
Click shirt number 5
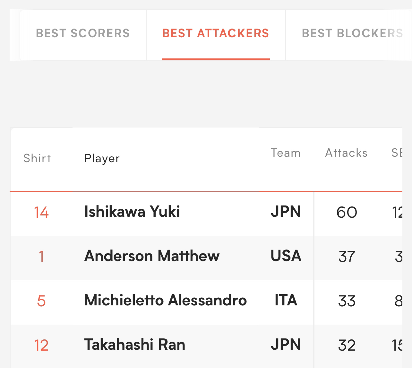41,301
